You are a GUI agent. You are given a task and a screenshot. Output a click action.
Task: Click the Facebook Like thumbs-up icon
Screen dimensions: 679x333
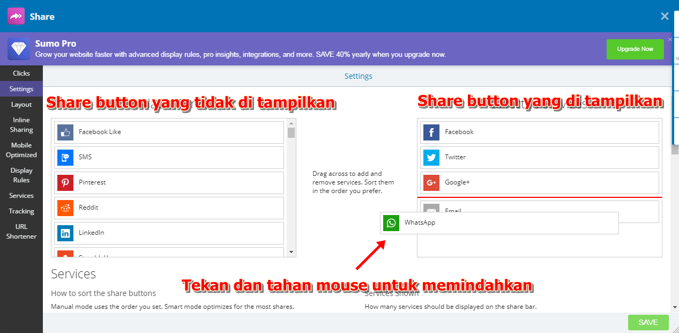pyautogui.click(x=65, y=132)
